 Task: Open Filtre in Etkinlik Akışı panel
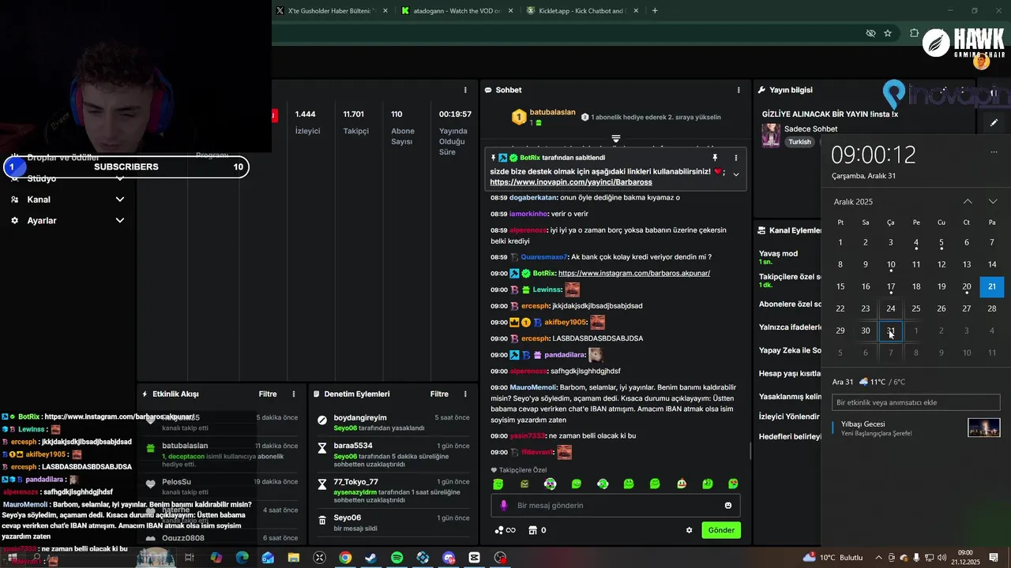pyautogui.click(x=268, y=394)
